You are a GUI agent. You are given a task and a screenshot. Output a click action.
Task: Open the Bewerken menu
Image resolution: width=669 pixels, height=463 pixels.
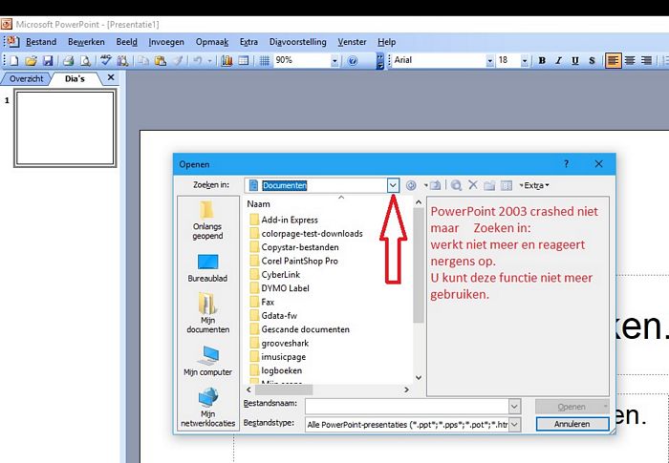tap(86, 42)
